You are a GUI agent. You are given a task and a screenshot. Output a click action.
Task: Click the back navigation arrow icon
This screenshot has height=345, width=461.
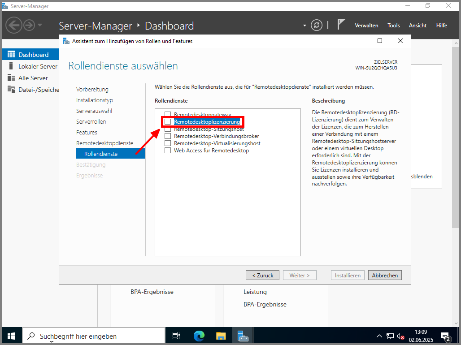tap(13, 25)
